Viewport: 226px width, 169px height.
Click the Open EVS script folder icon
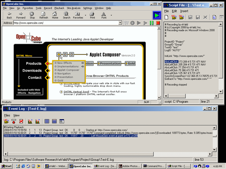(x=174, y=17)
